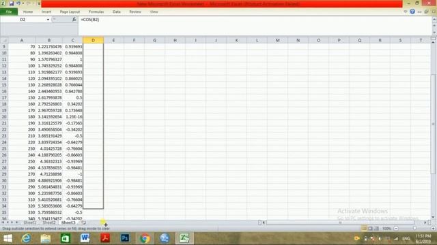Switch to the Data ribbon tab
Screen dimensions: 437x245
tap(117, 12)
